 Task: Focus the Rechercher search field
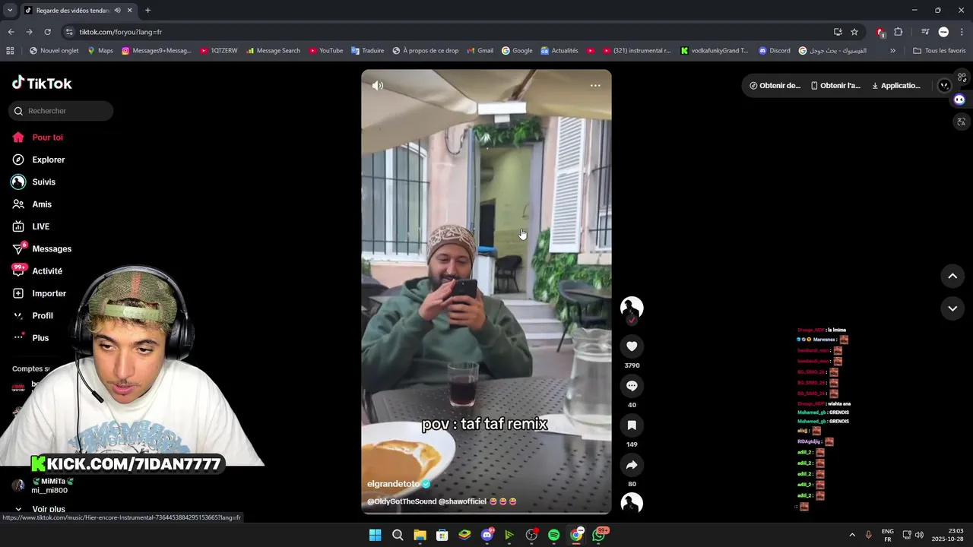point(61,111)
